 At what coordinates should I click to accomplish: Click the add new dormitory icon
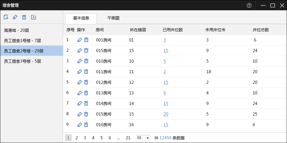(6, 17)
